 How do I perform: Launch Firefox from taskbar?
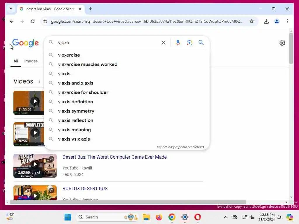pyautogui.click(x=159, y=217)
